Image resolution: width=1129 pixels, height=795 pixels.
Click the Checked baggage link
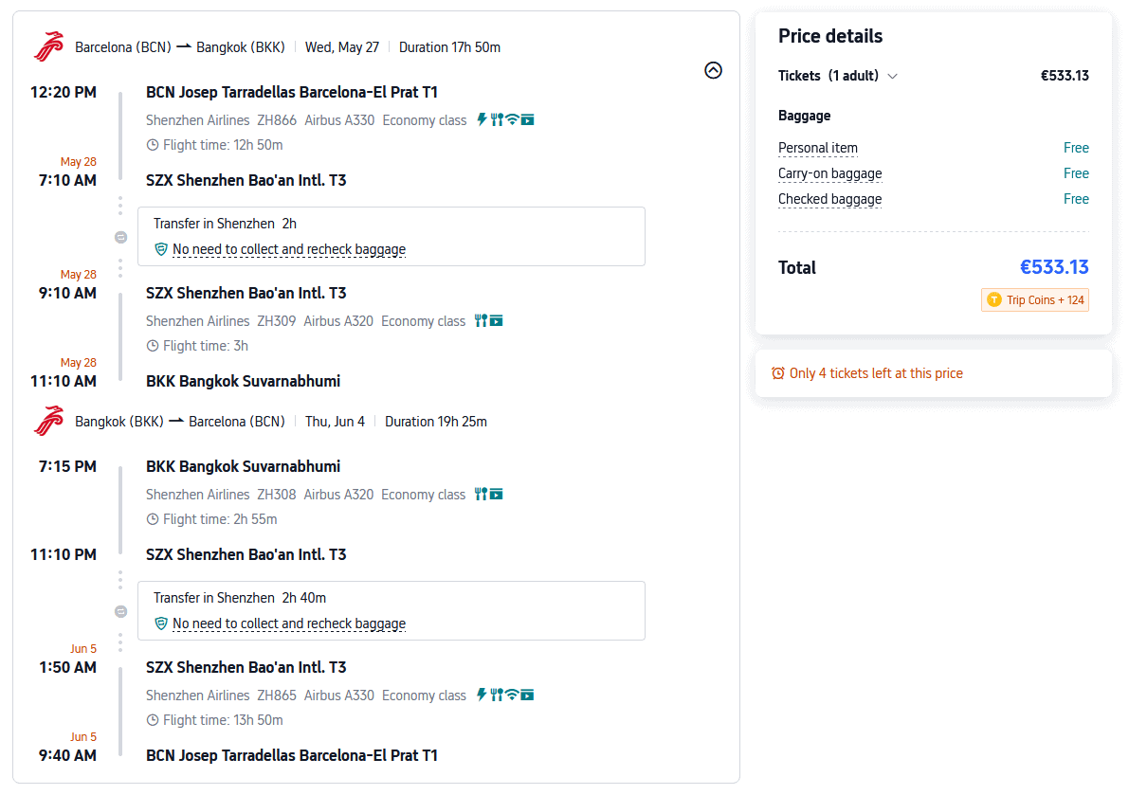[829, 199]
